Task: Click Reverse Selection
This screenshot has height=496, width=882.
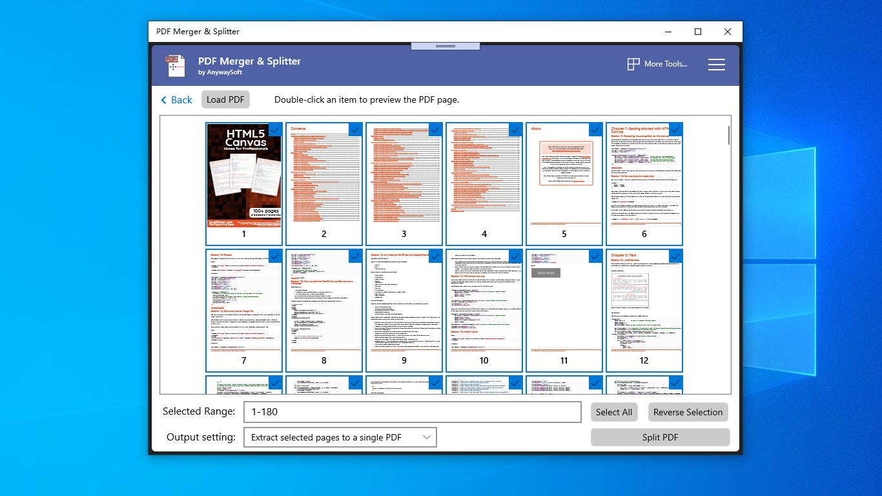Action: (x=688, y=411)
